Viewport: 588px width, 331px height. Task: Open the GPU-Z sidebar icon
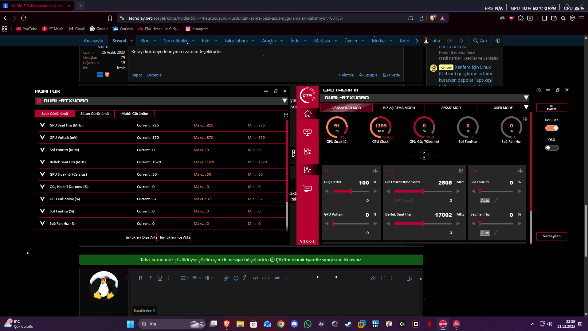(308, 189)
